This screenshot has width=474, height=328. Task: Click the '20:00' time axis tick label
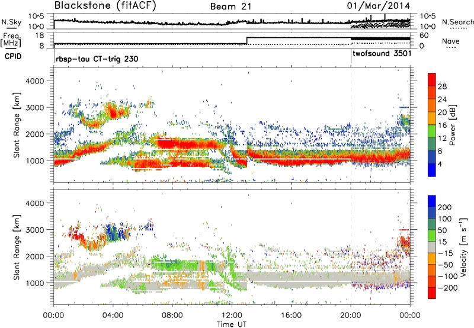click(351, 315)
